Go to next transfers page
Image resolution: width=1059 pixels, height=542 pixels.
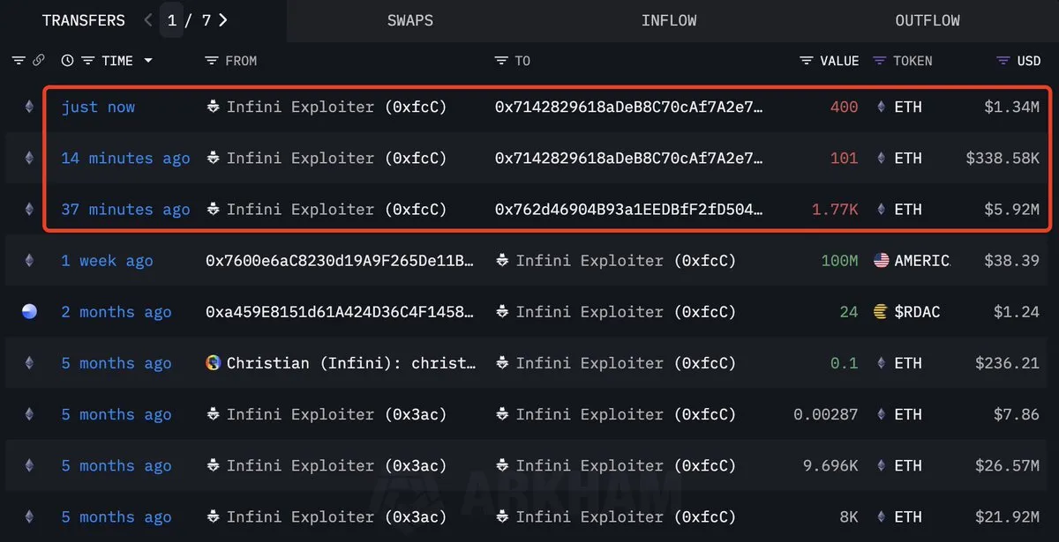click(x=223, y=20)
